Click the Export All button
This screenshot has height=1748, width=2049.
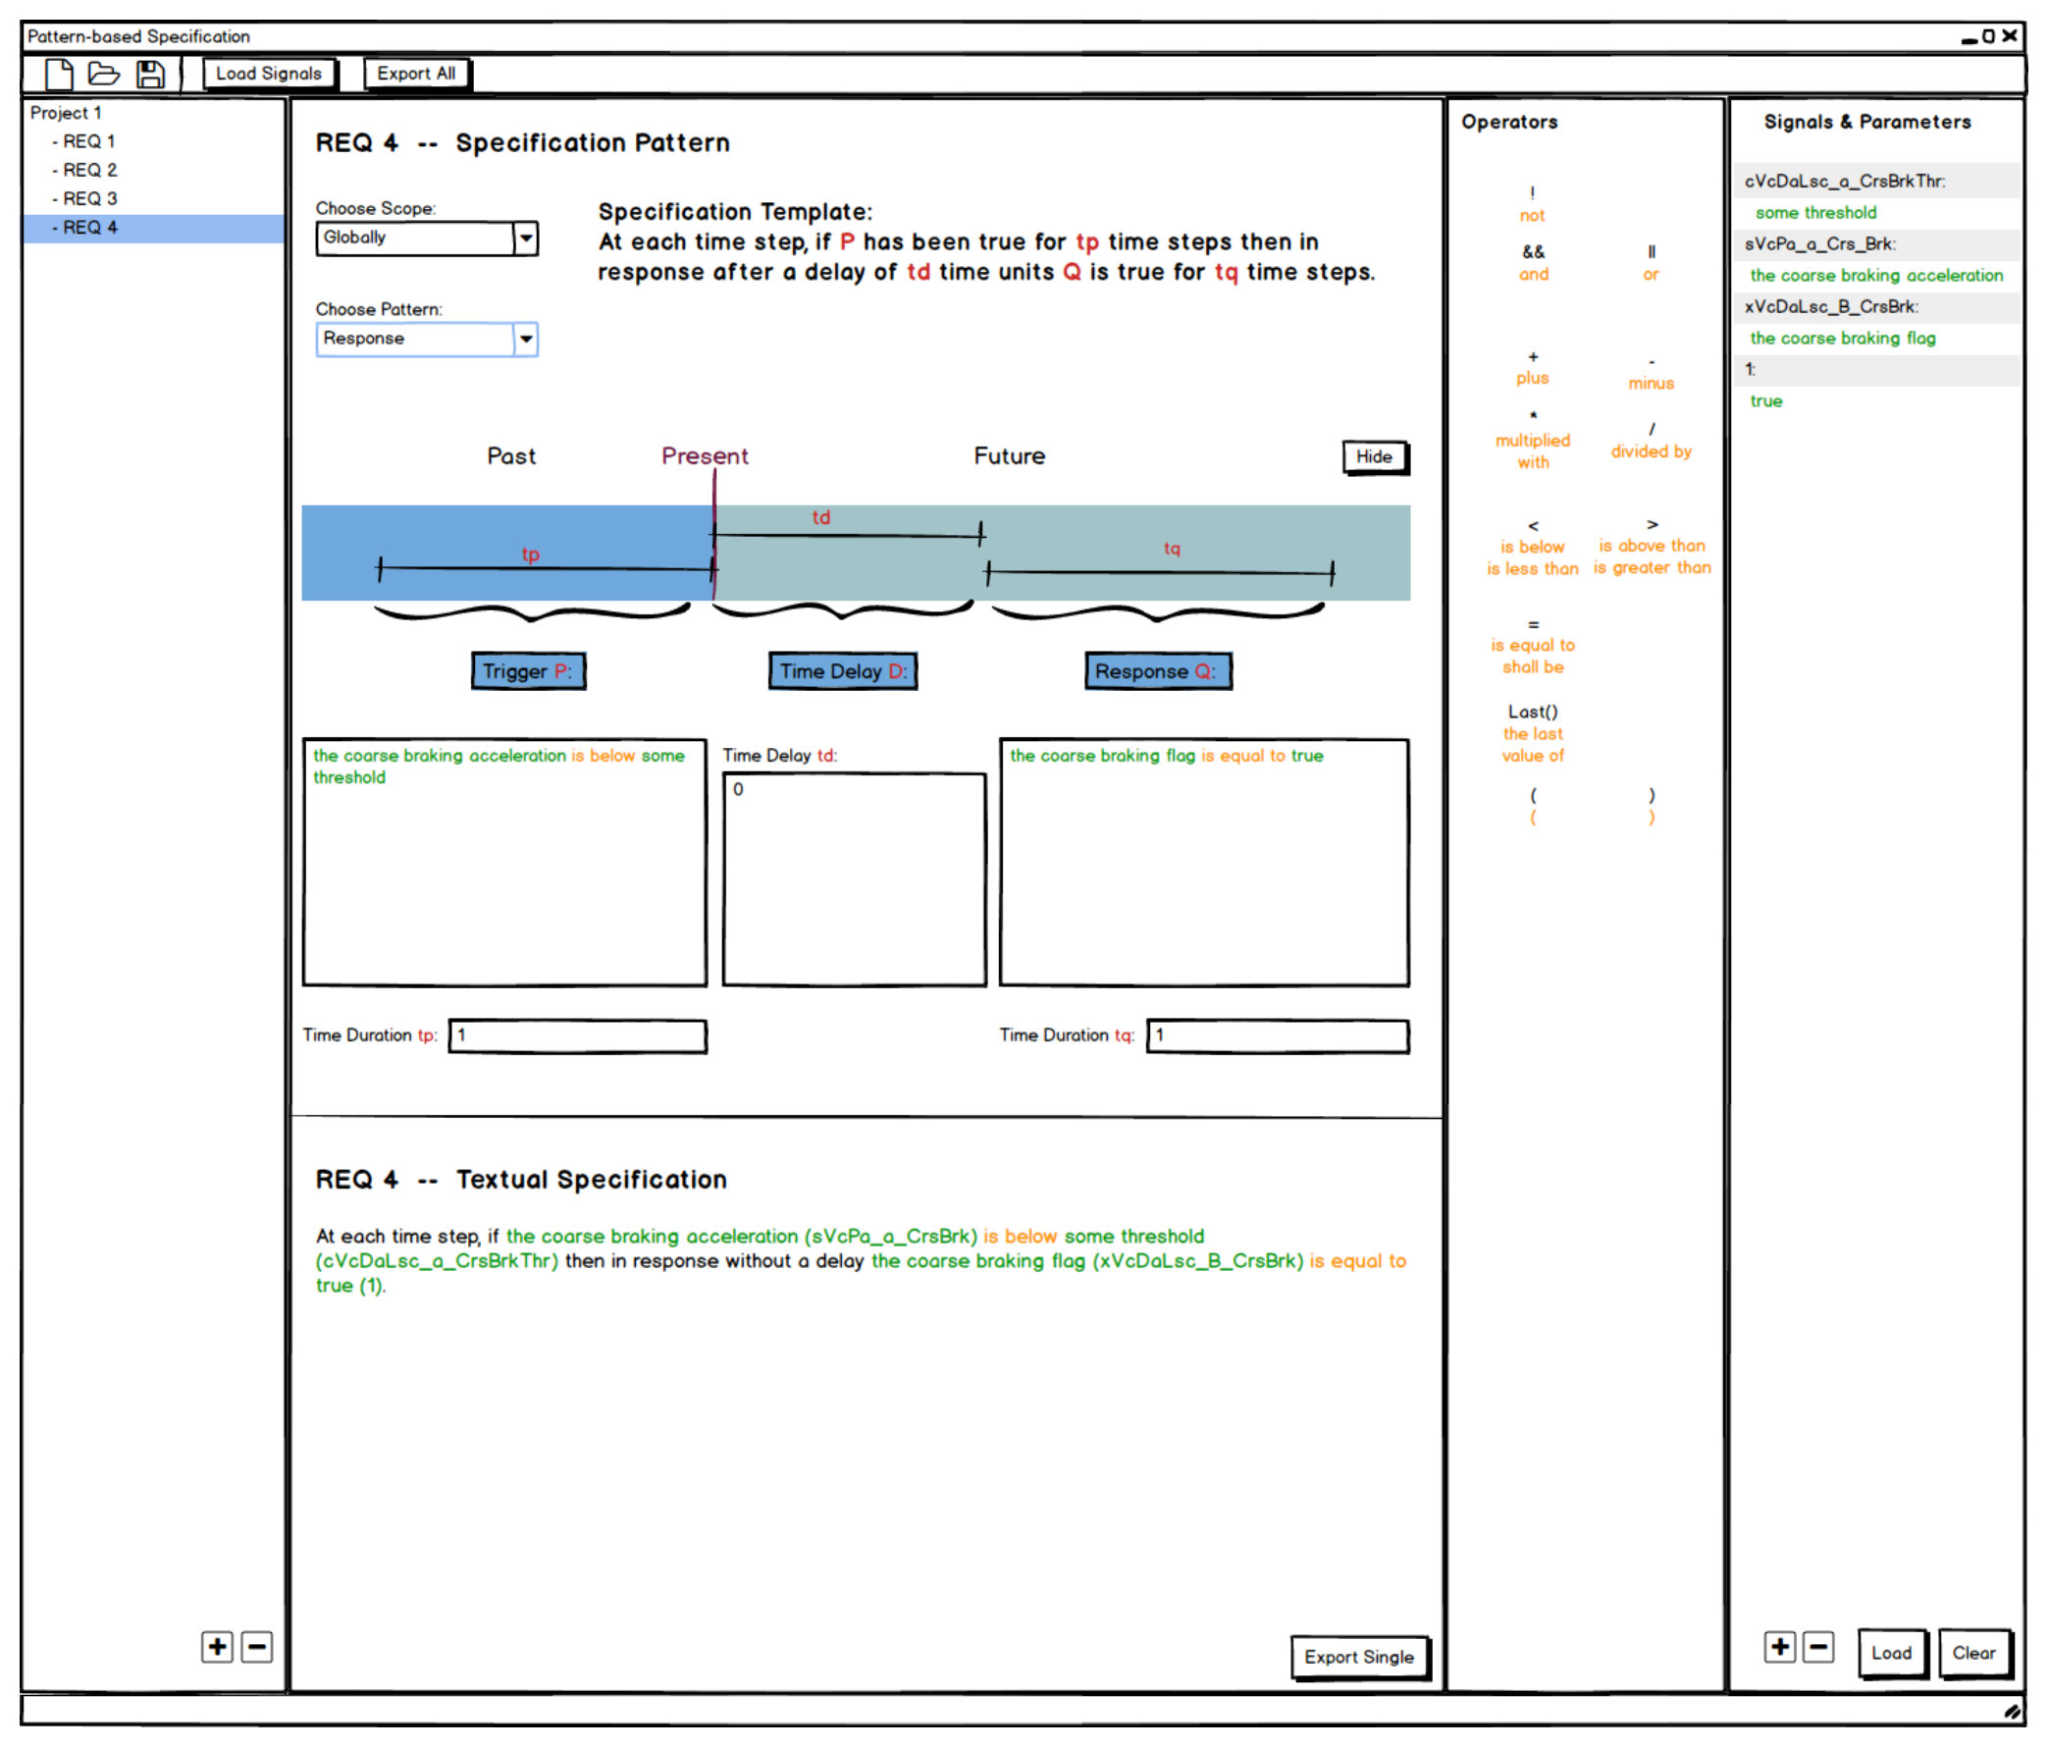[x=416, y=75]
